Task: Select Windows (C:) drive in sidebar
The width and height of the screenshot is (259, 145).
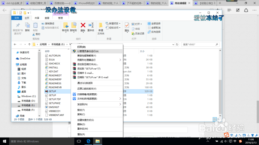Action: coord(26,96)
